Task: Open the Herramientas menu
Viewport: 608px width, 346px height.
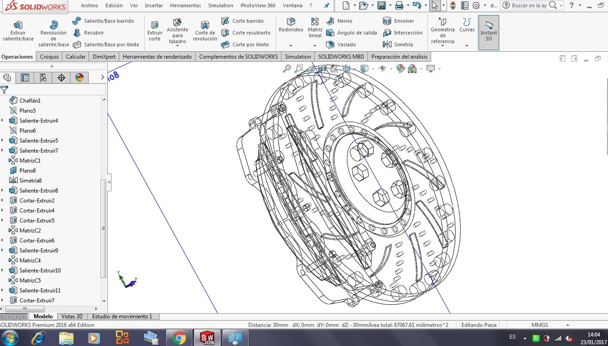Action: click(x=185, y=5)
